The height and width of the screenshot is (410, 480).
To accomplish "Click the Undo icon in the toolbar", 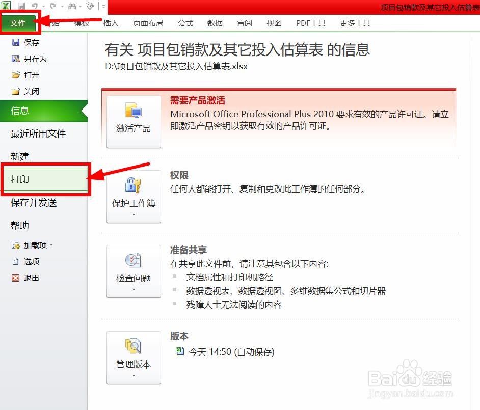I will 35,6.
